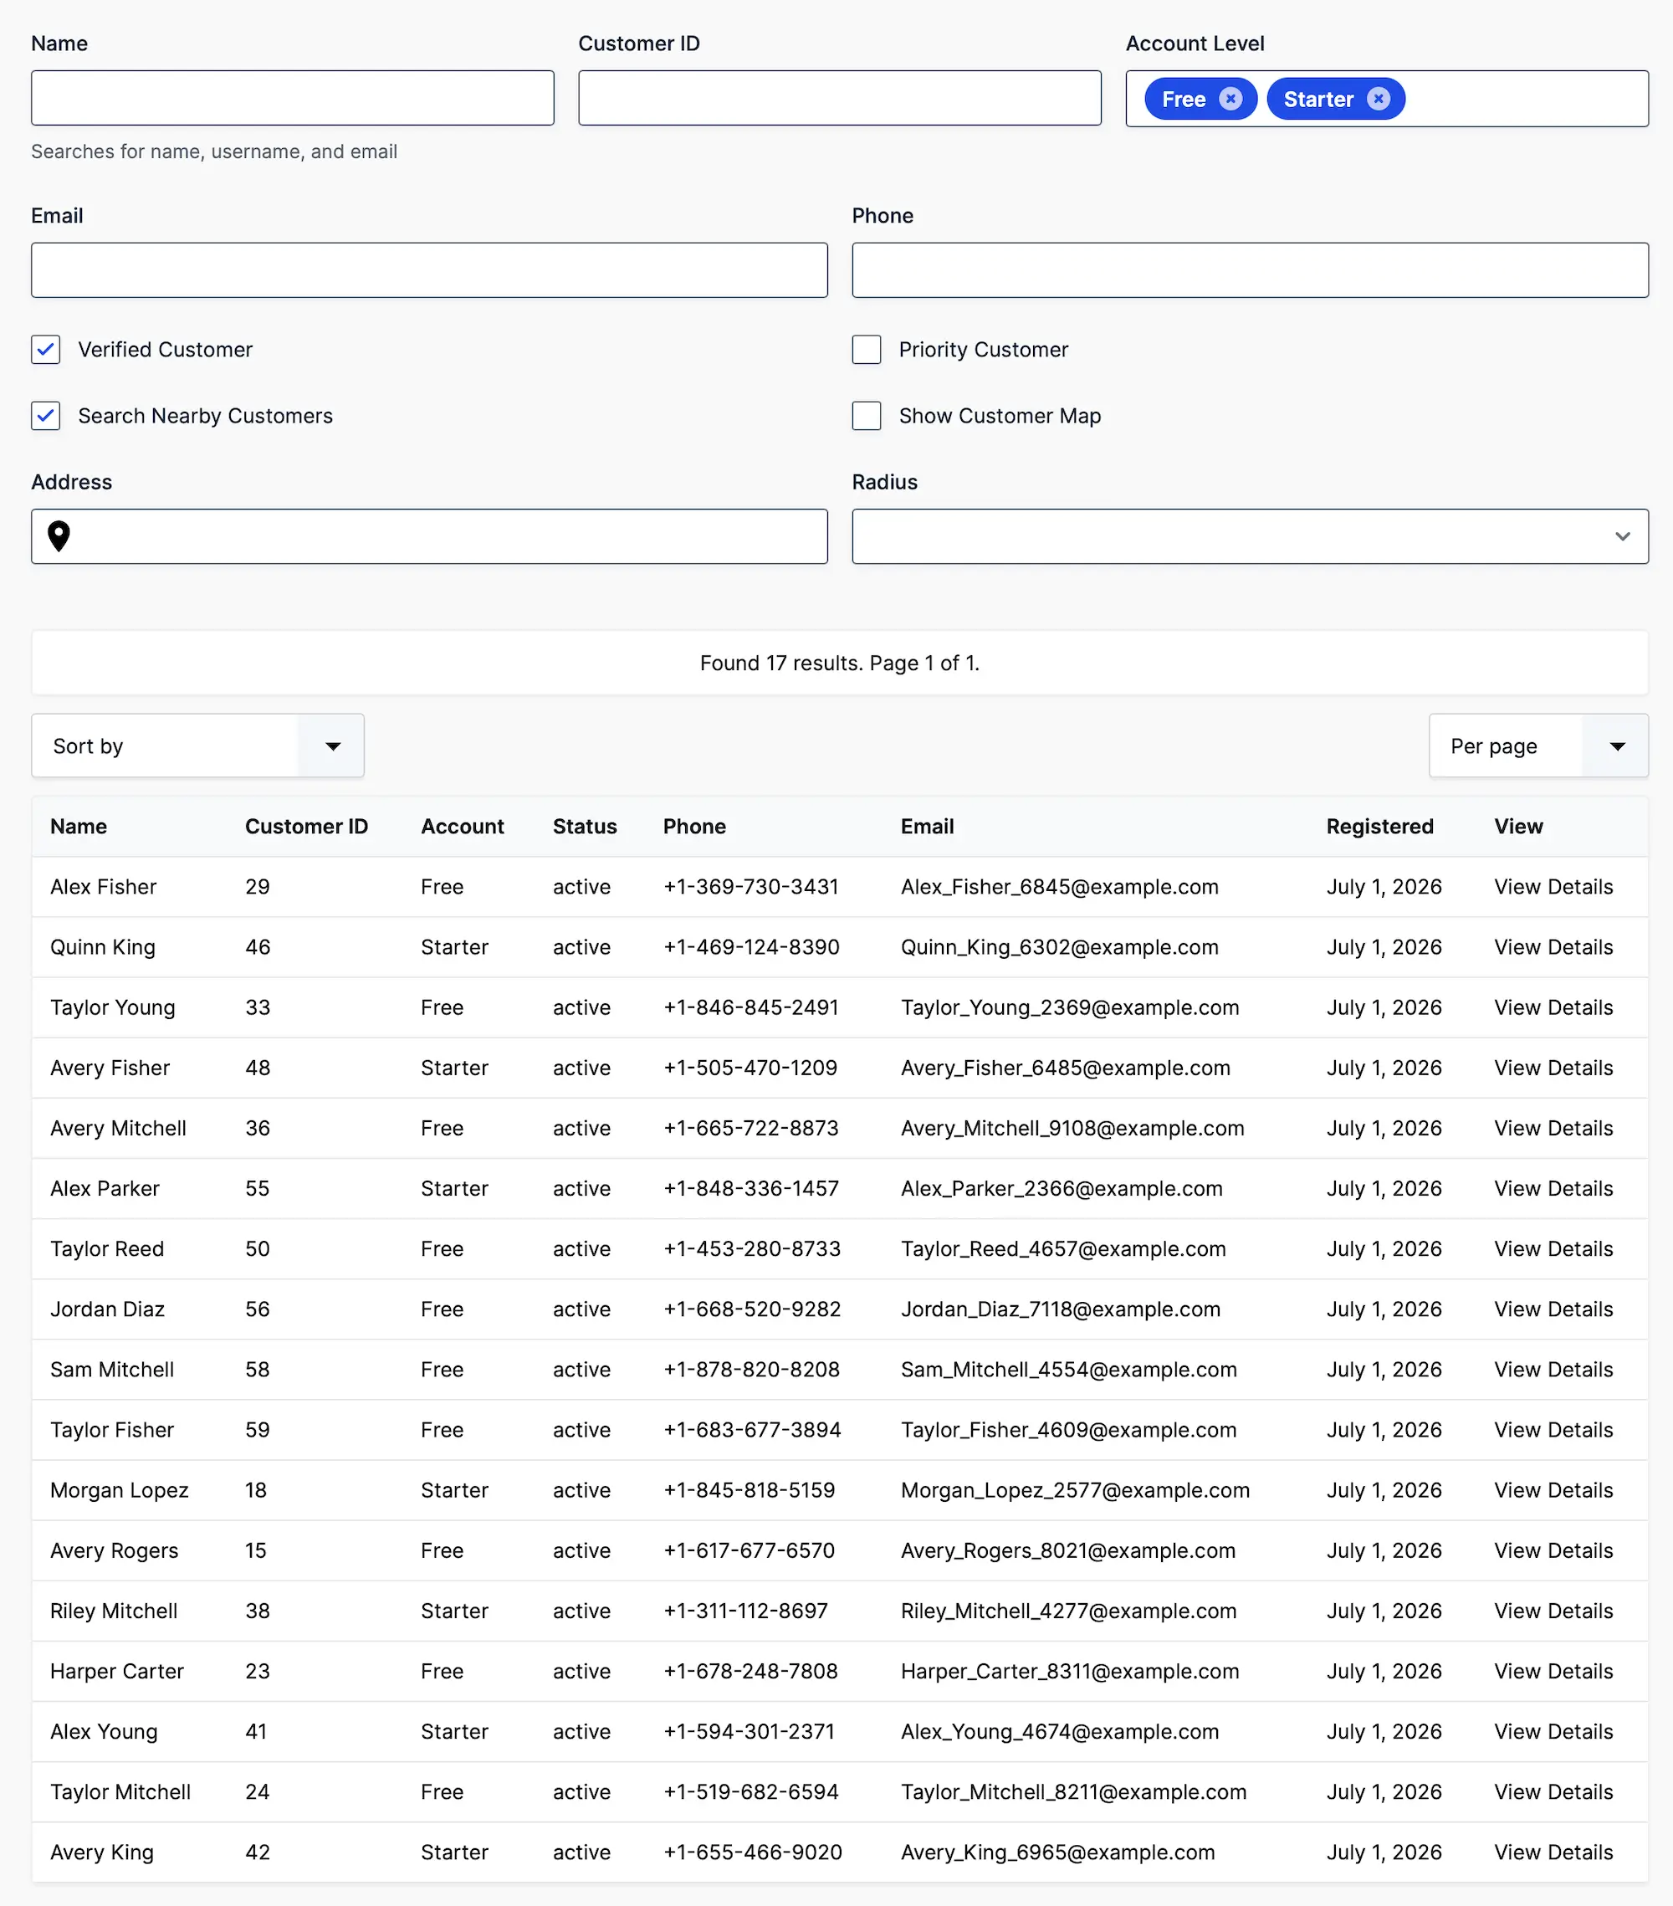Screen dimensions: 1673x1906
Task: Click the Name column header
Action: point(79,826)
